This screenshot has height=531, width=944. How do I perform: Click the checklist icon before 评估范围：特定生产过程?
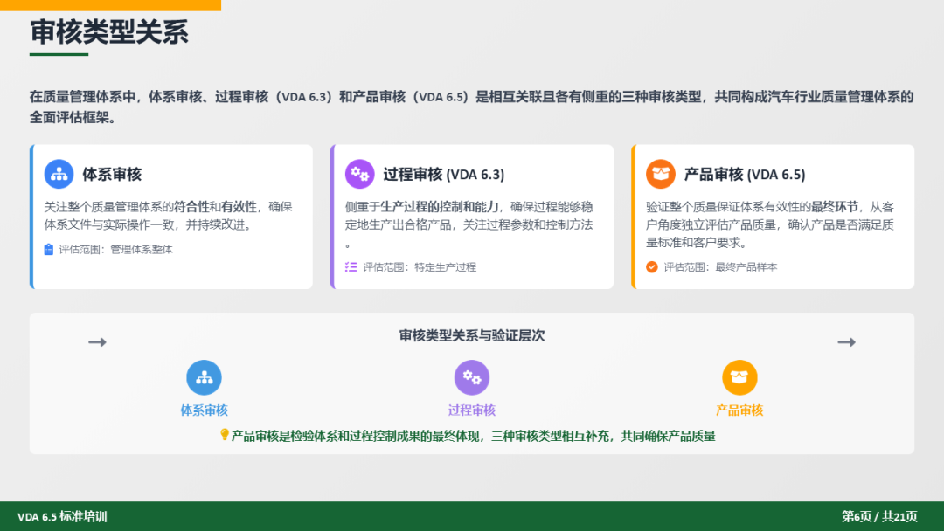pyautogui.click(x=351, y=267)
